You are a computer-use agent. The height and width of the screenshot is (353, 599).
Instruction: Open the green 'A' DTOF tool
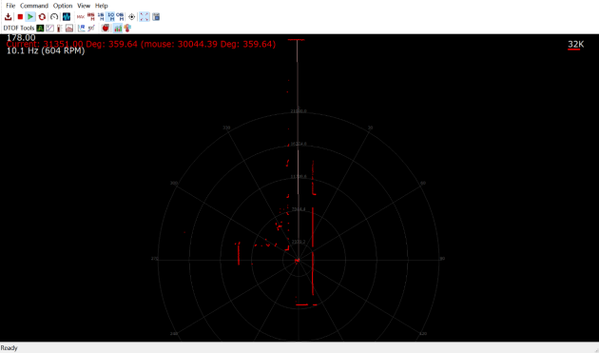coord(40,28)
